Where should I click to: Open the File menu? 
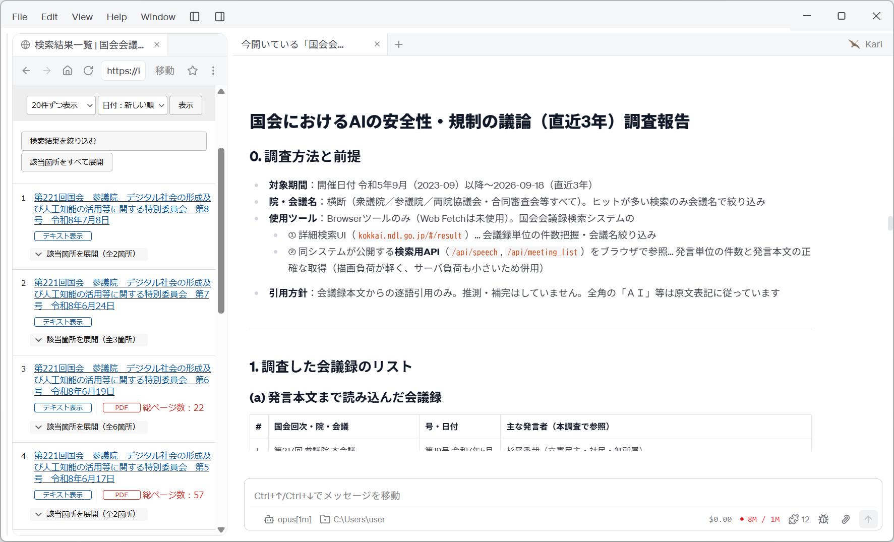tap(20, 17)
